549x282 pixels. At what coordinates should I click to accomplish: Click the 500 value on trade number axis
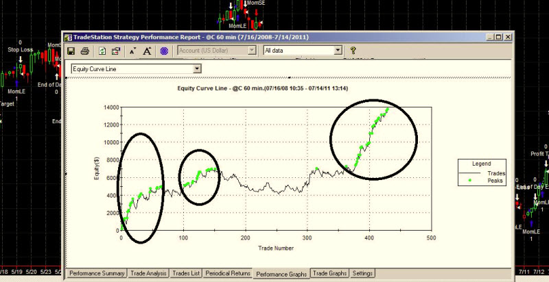[432, 238]
